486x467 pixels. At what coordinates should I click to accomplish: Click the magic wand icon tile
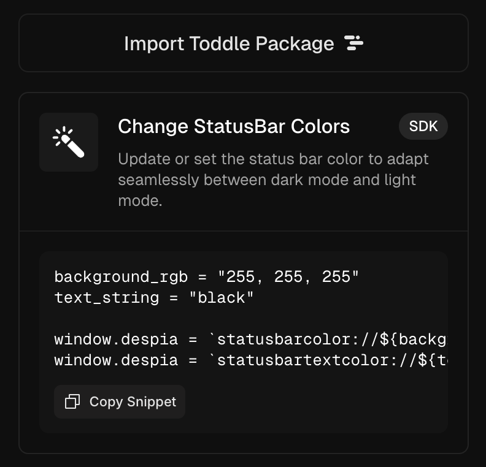69,142
